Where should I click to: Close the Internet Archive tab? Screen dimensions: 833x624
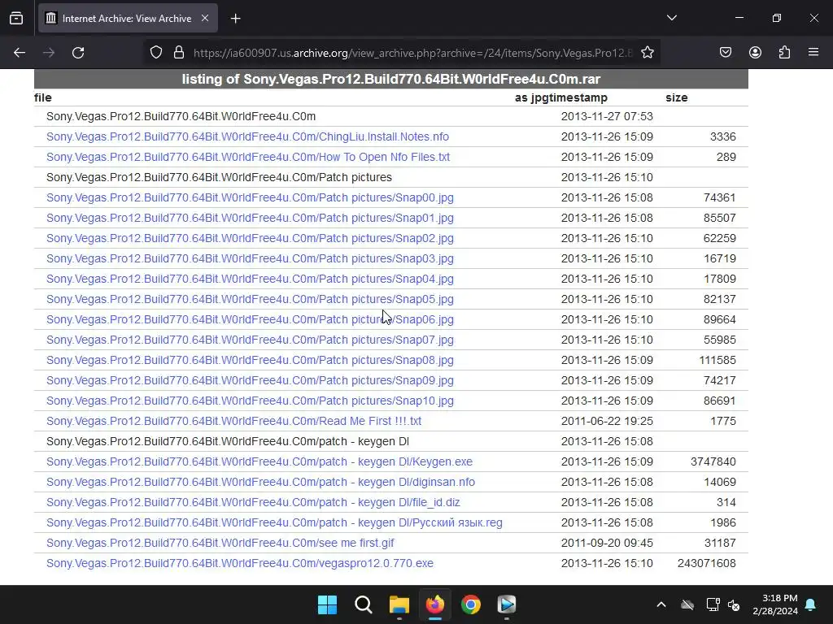click(205, 18)
